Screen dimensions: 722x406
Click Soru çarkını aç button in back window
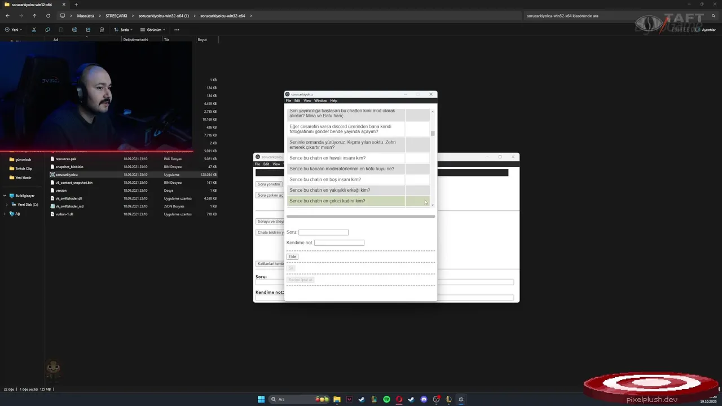tap(270, 195)
